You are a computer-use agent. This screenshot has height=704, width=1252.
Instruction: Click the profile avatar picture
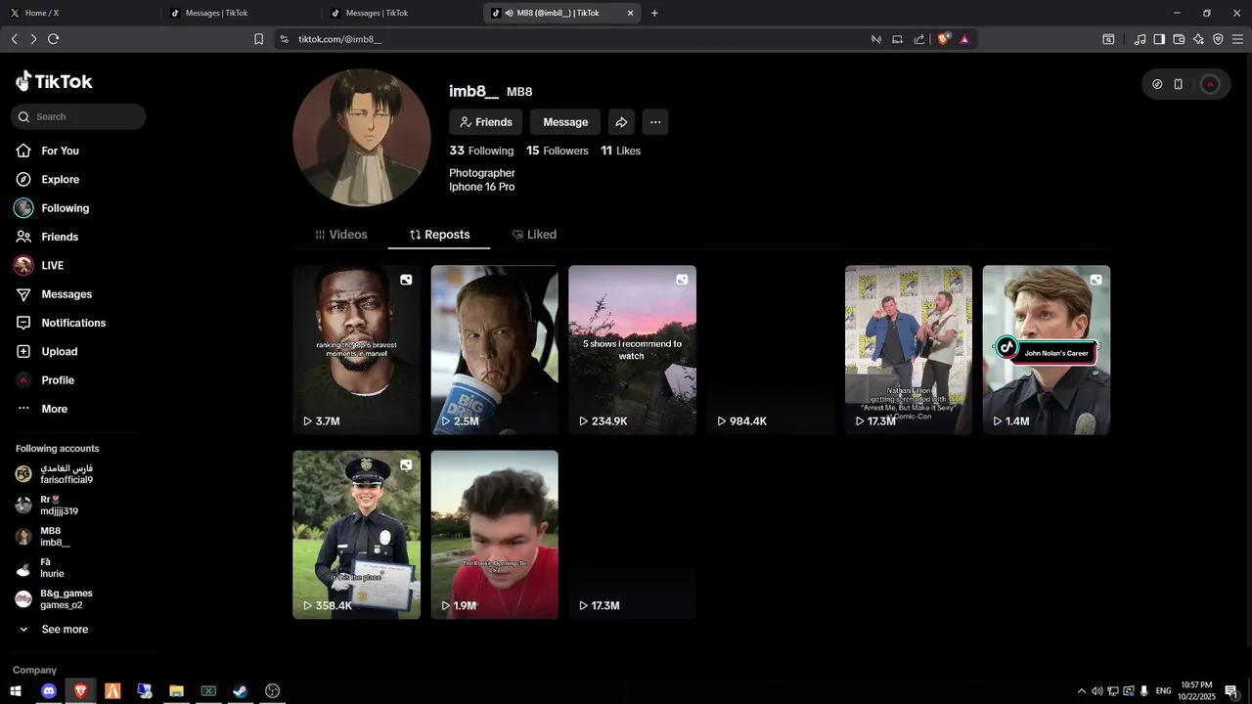pos(362,138)
